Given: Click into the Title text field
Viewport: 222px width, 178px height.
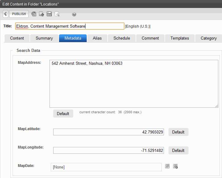Looking at the screenshot, I should (69, 26).
